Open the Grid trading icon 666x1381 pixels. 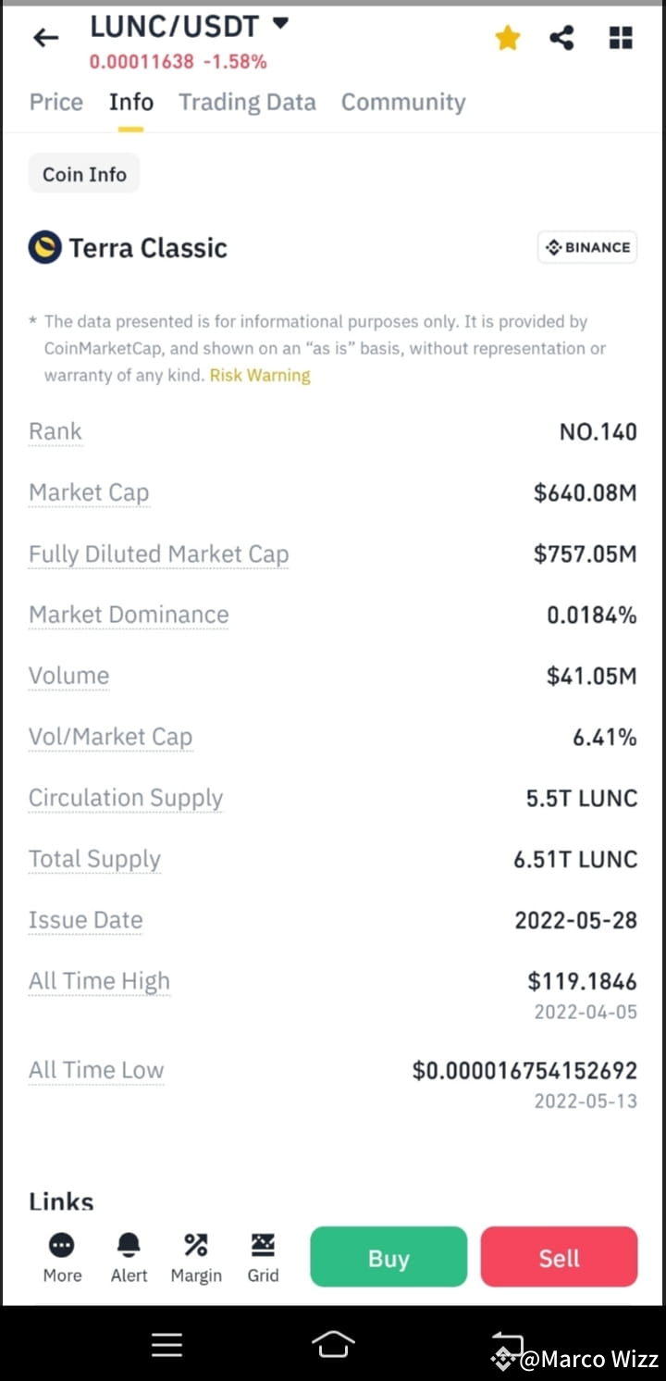pyautogui.click(x=263, y=1257)
